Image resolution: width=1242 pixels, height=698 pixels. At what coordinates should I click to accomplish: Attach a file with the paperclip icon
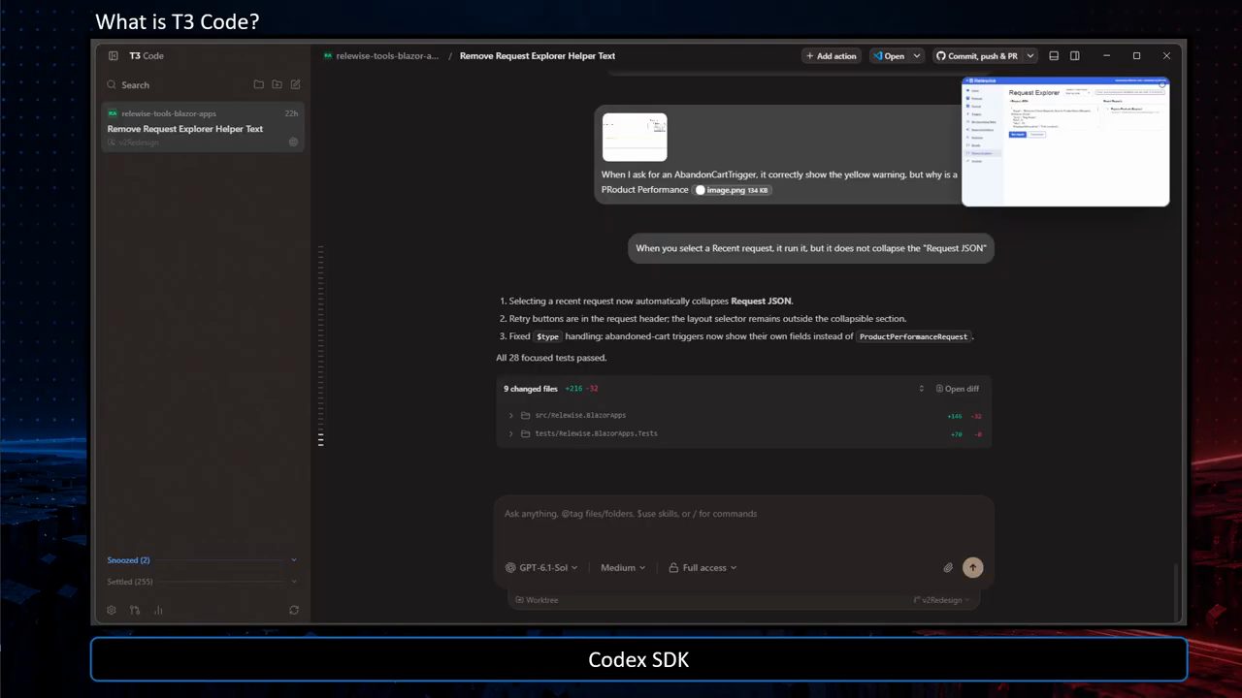[948, 568]
